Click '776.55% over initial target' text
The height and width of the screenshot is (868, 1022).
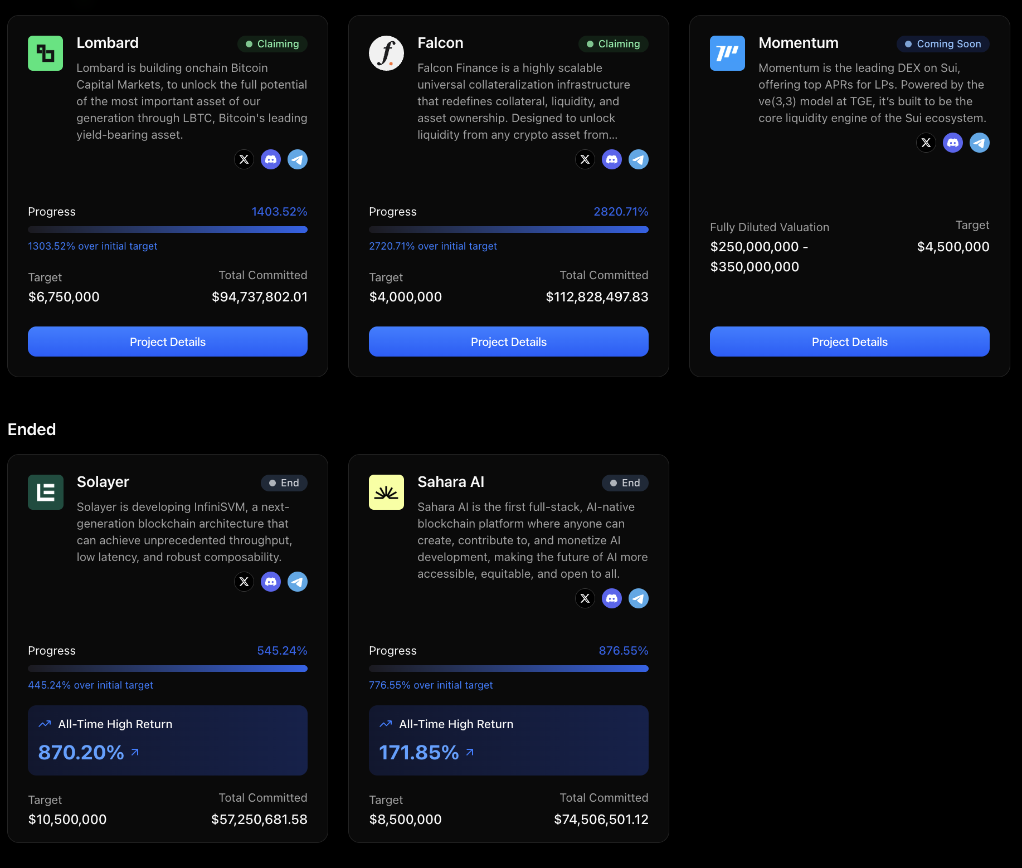coord(431,685)
